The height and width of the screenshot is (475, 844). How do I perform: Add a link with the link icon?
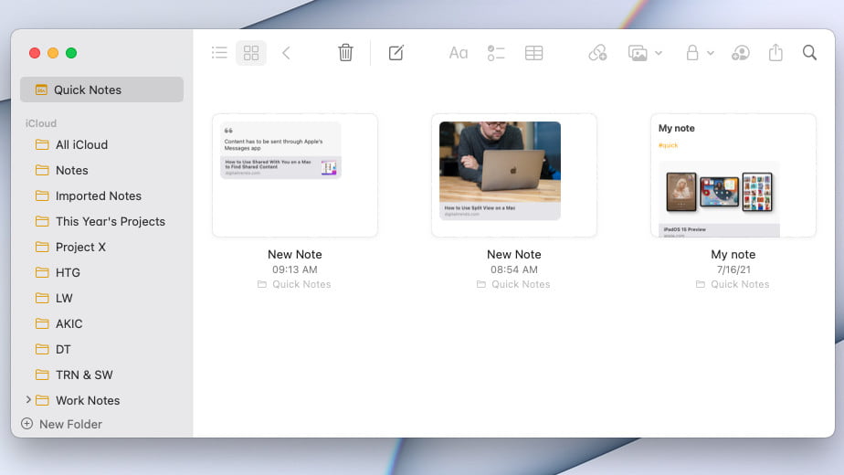pos(597,53)
